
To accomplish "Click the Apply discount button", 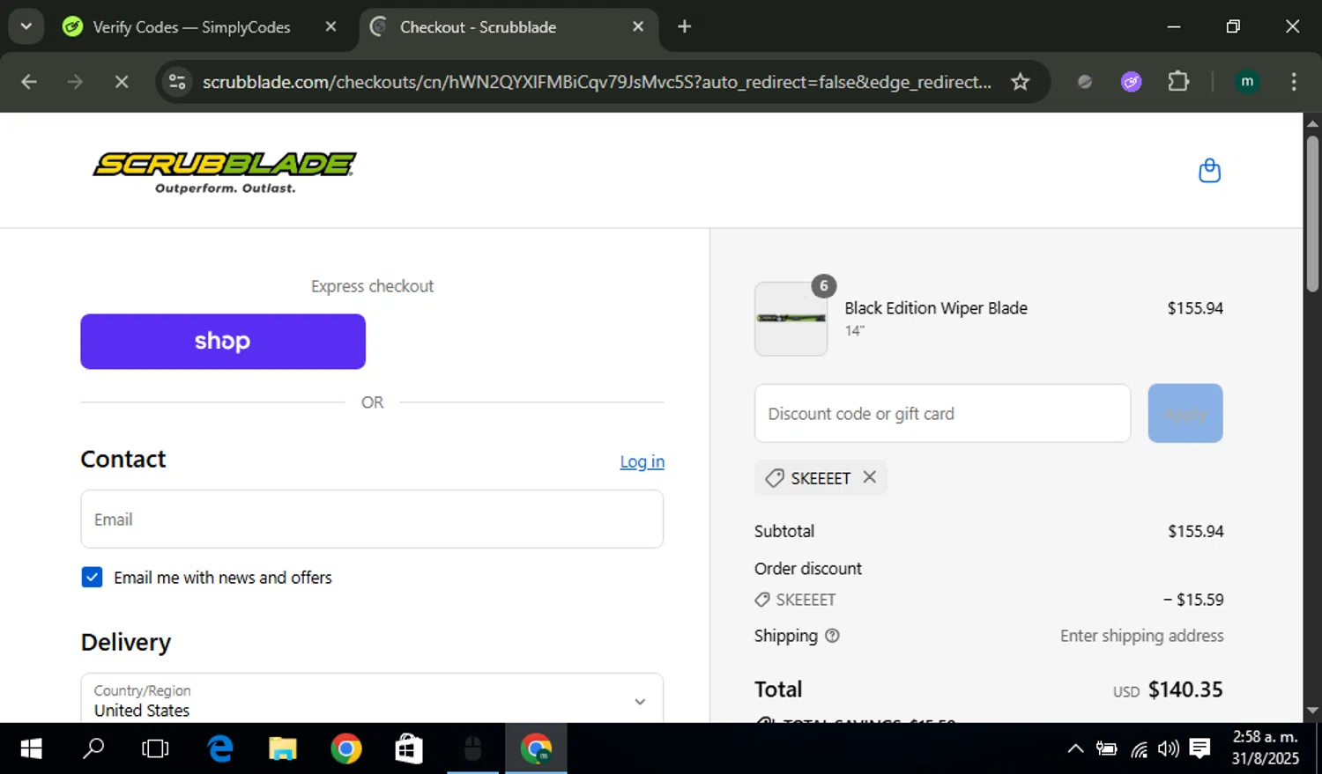I will 1185,413.
